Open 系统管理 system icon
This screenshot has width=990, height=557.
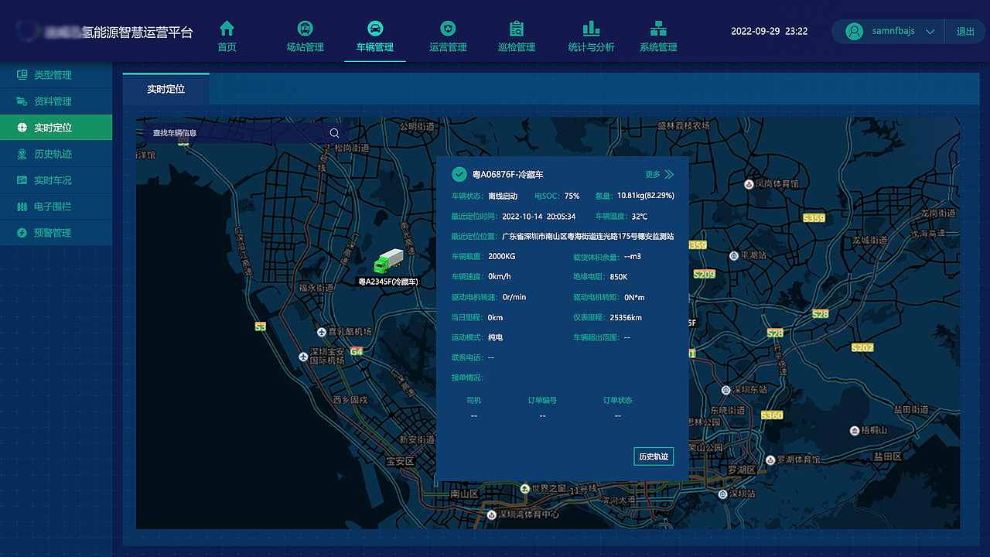tap(658, 29)
